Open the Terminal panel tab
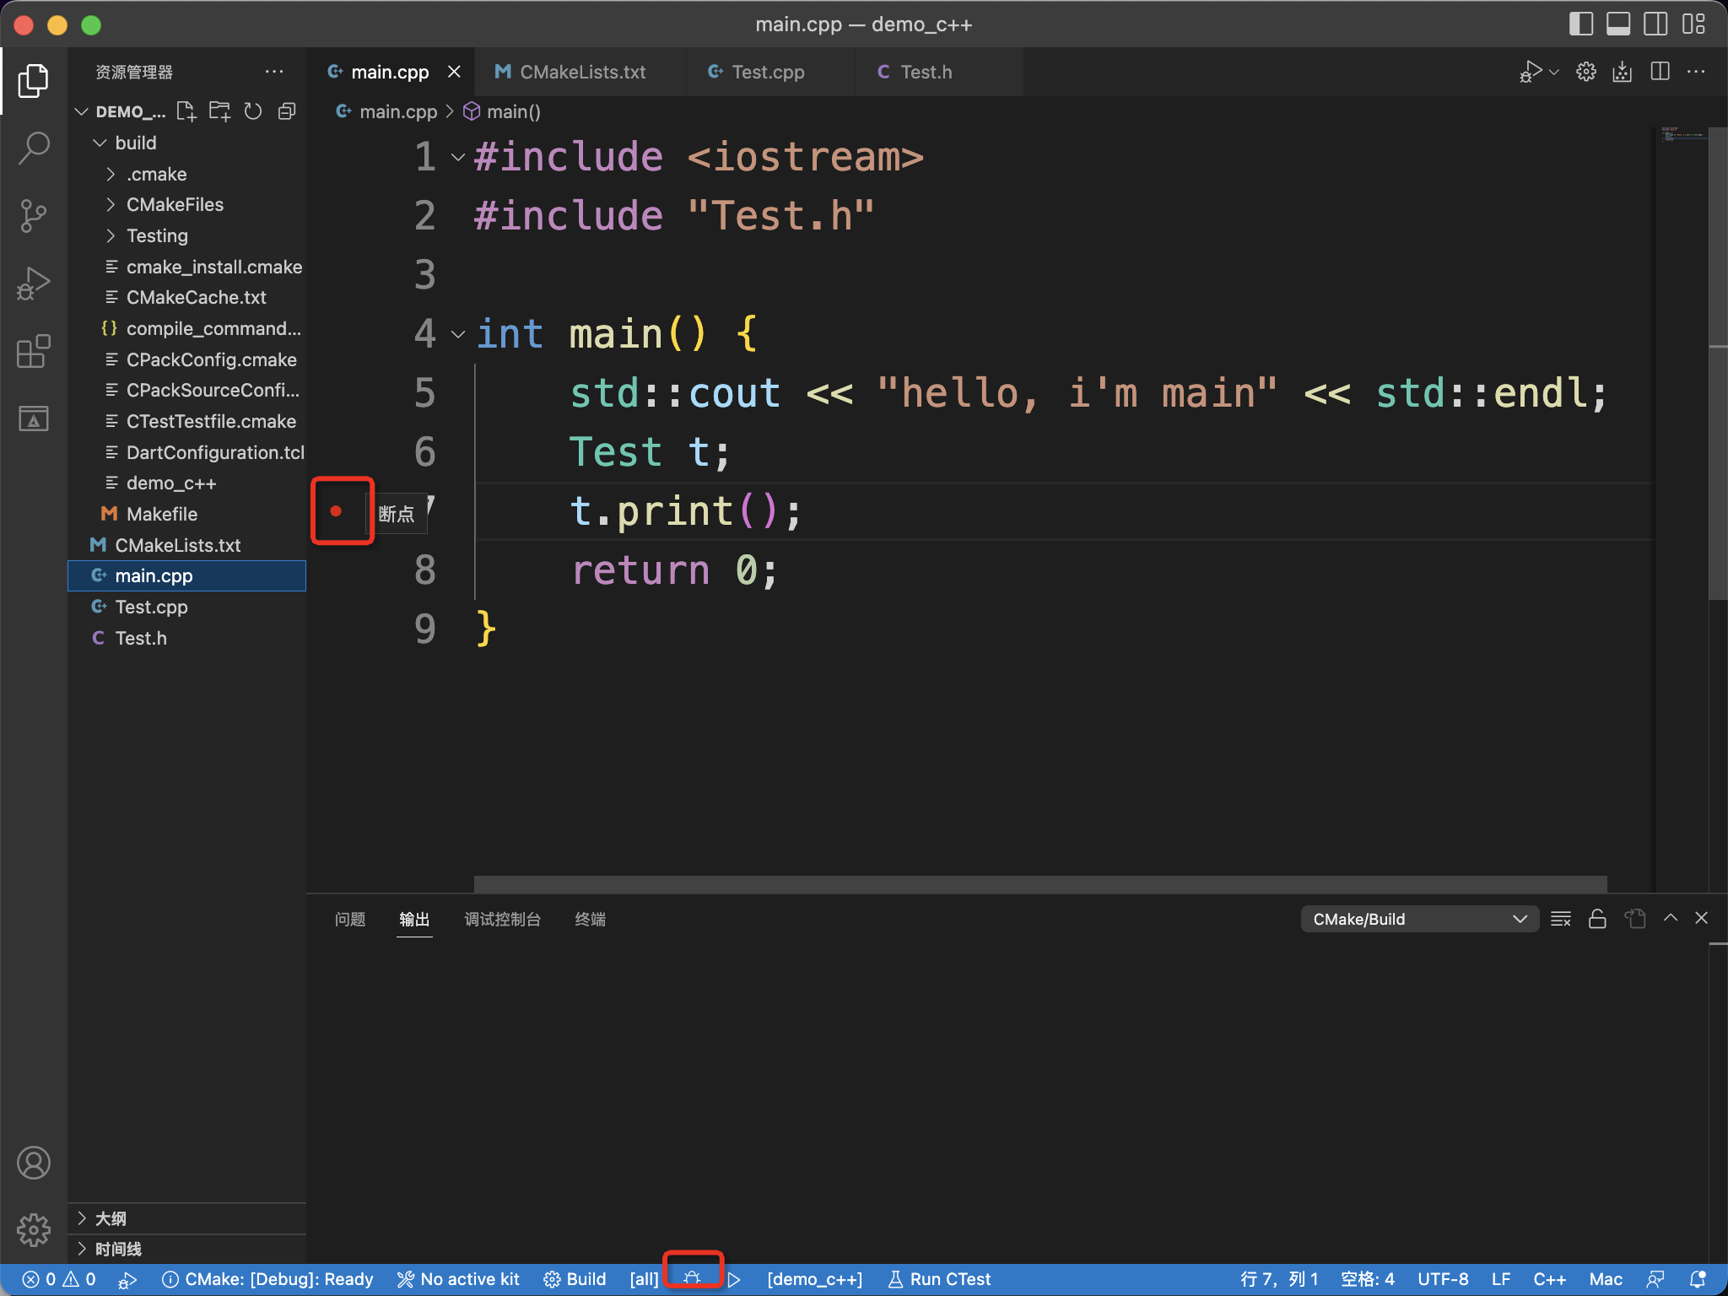 [x=591, y=919]
